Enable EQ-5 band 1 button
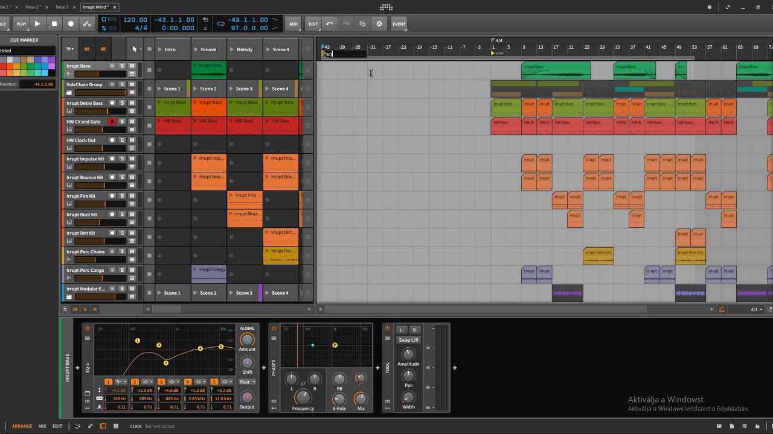The height and width of the screenshot is (434, 773). [x=108, y=382]
